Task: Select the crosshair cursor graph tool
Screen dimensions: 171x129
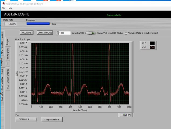Action: pyautogui.click(x=122, y=115)
